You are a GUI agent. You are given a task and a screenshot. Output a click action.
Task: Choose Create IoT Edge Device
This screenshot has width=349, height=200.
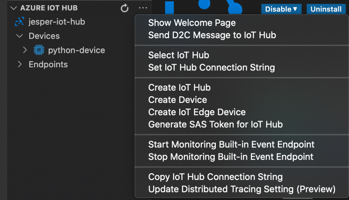click(197, 112)
